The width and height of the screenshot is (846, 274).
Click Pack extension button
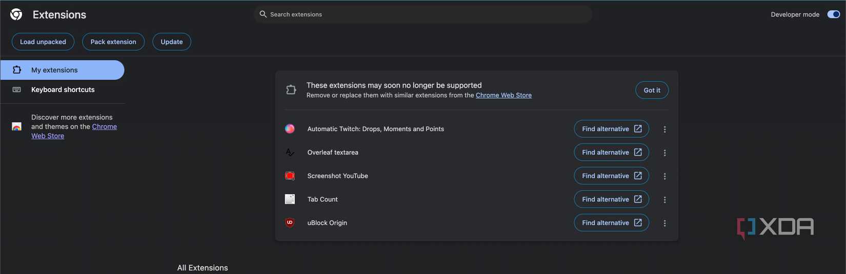pyautogui.click(x=113, y=42)
